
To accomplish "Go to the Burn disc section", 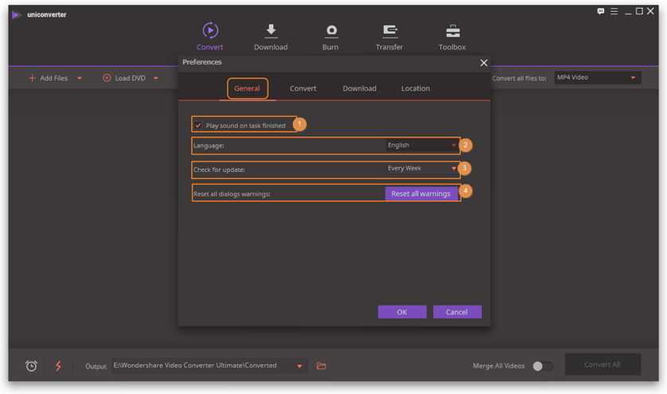I will click(x=330, y=31).
